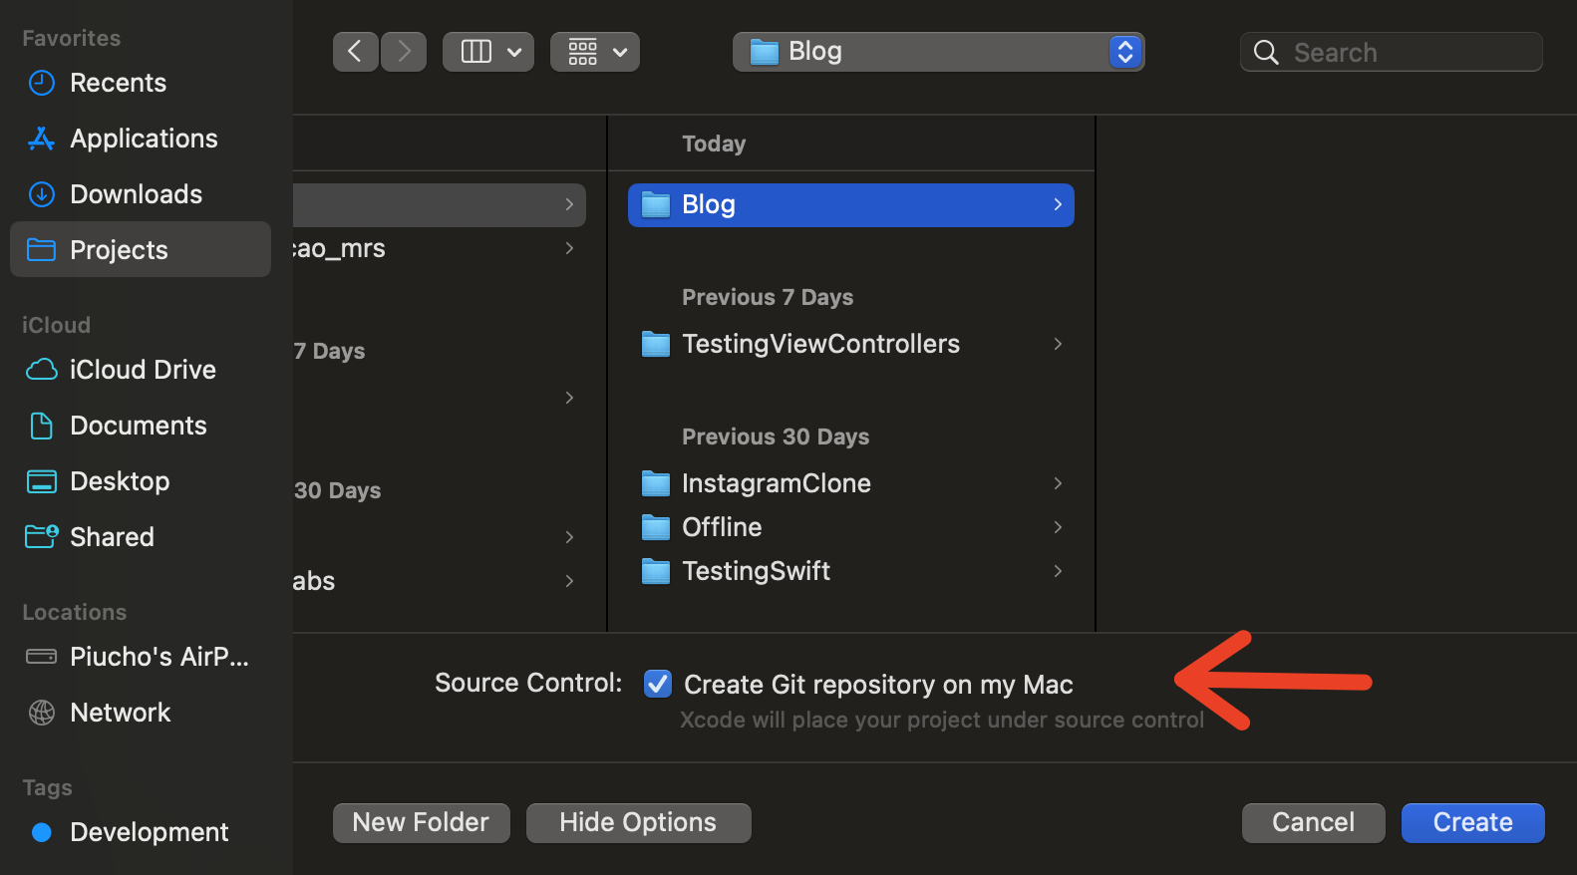Click the Previous 7 Days header
1577x875 pixels.
coord(768,298)
